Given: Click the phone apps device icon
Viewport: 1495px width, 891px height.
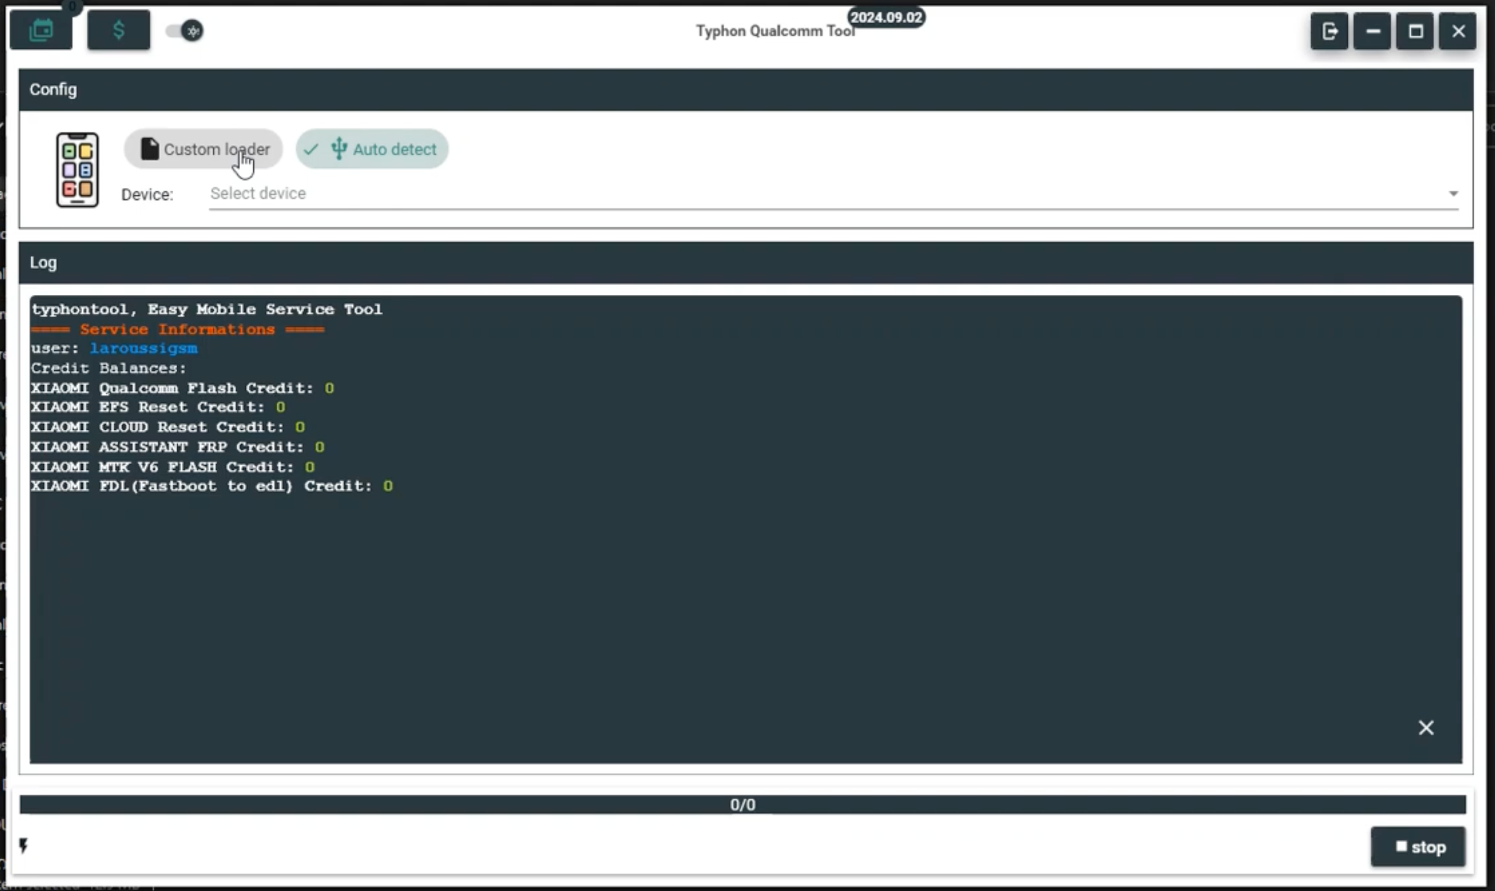Looking at the screenshot, I should [x=78, y=170].
